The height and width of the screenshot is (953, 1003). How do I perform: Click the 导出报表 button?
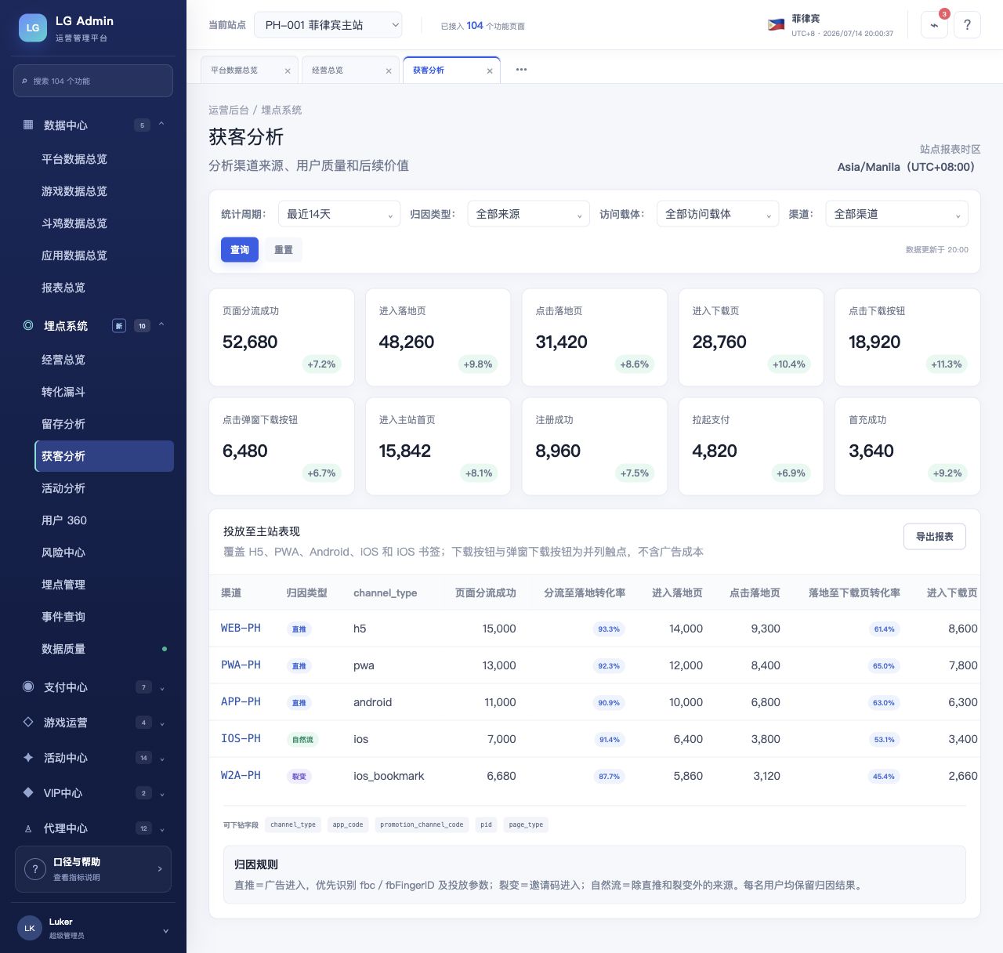(935, 537)
